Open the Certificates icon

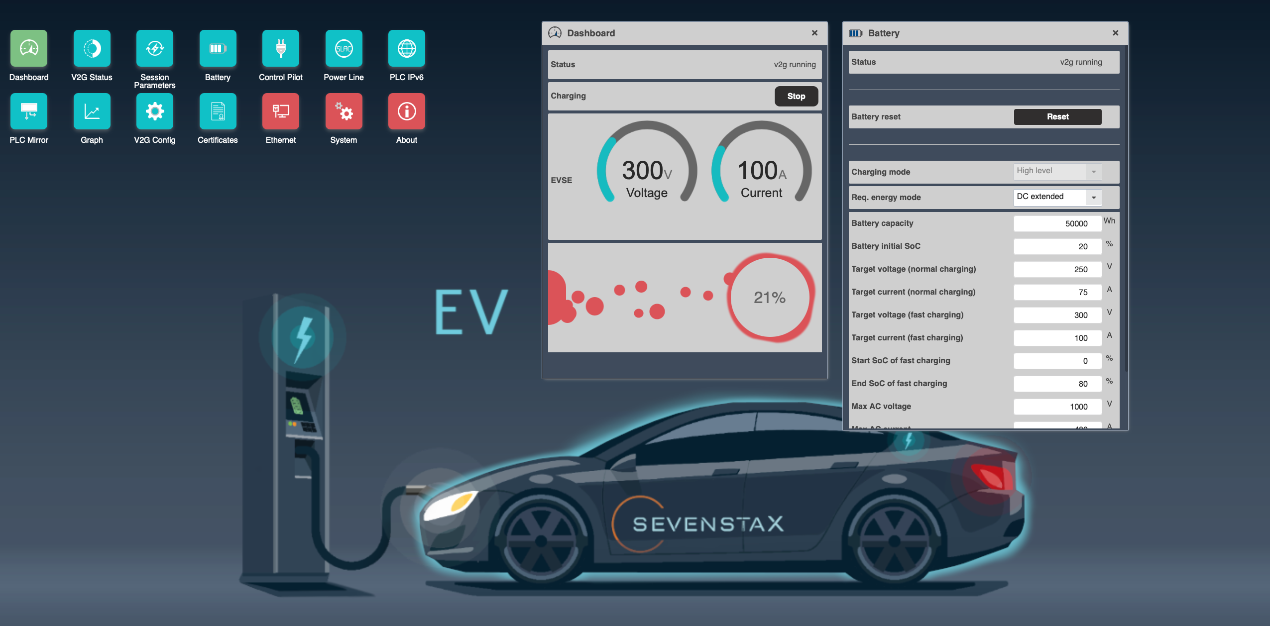(x=218, y=111)
